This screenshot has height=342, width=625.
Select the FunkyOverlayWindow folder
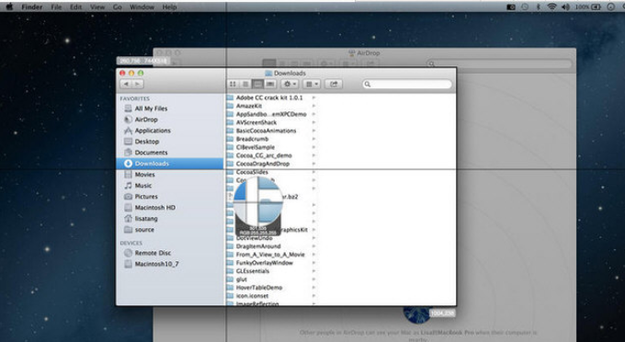(265, 263)
